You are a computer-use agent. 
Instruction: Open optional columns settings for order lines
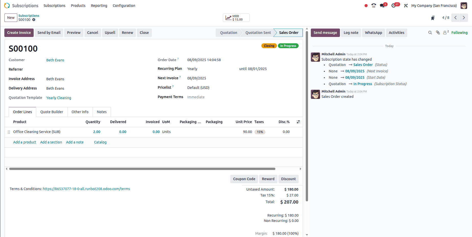(x=298, y=122)
